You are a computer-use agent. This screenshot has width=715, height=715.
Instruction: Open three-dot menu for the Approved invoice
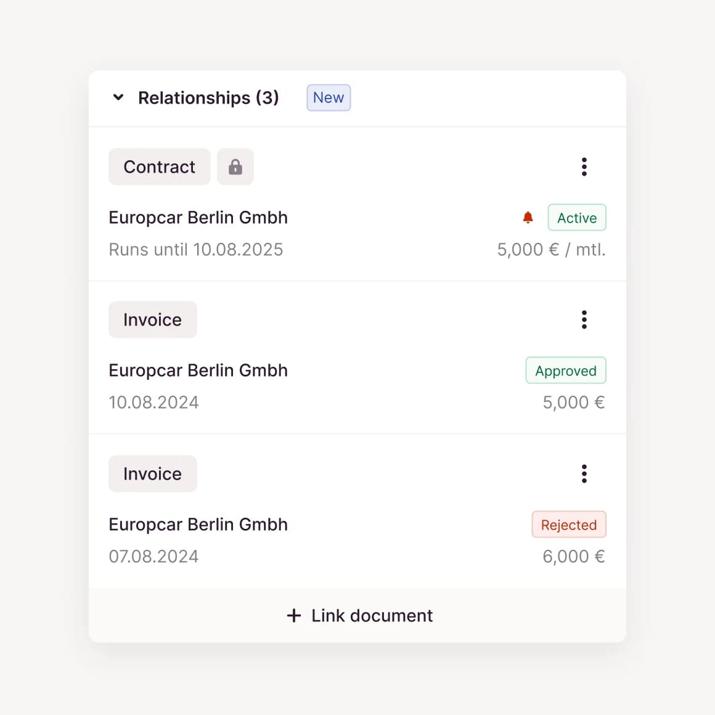[584, 320]
